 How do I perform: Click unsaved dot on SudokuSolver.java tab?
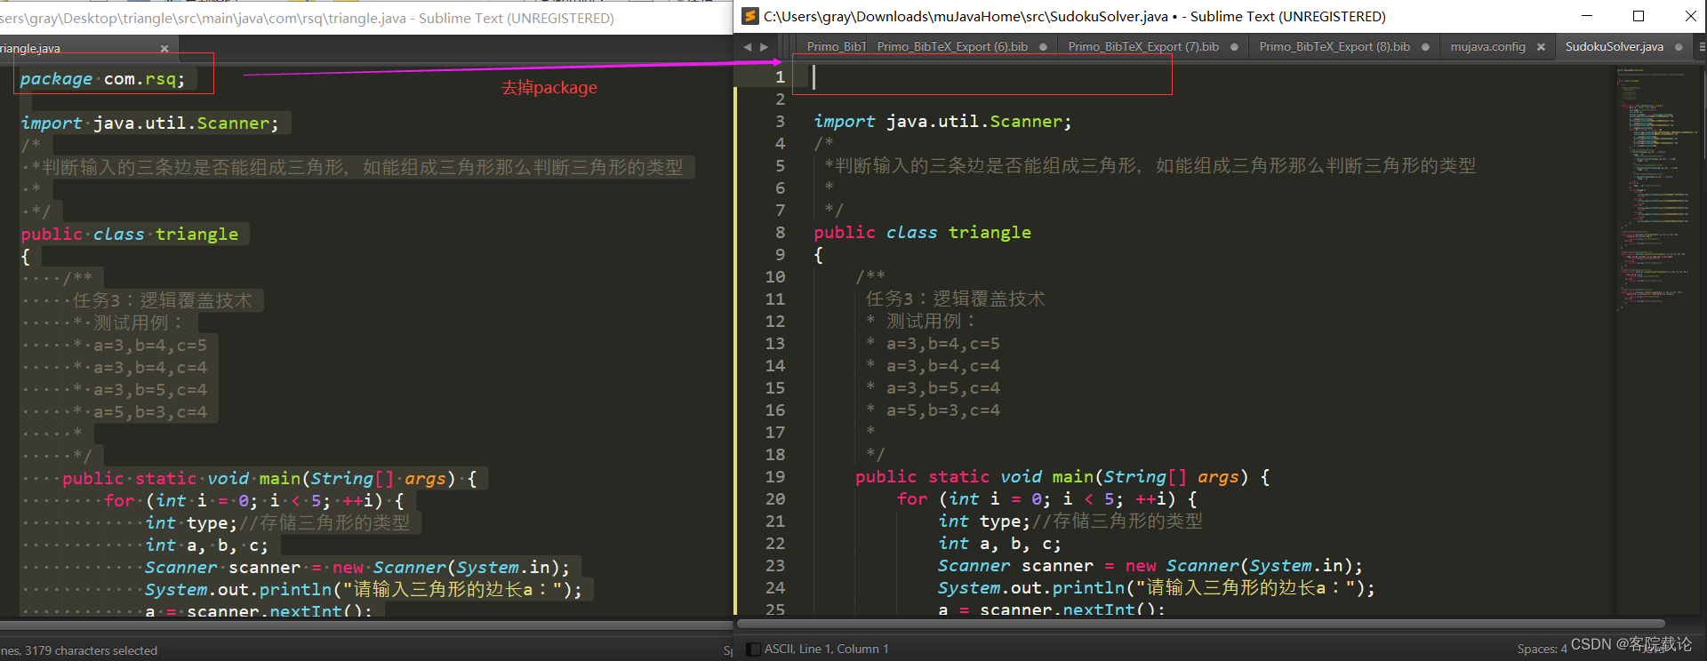[x=1679, y=47]
